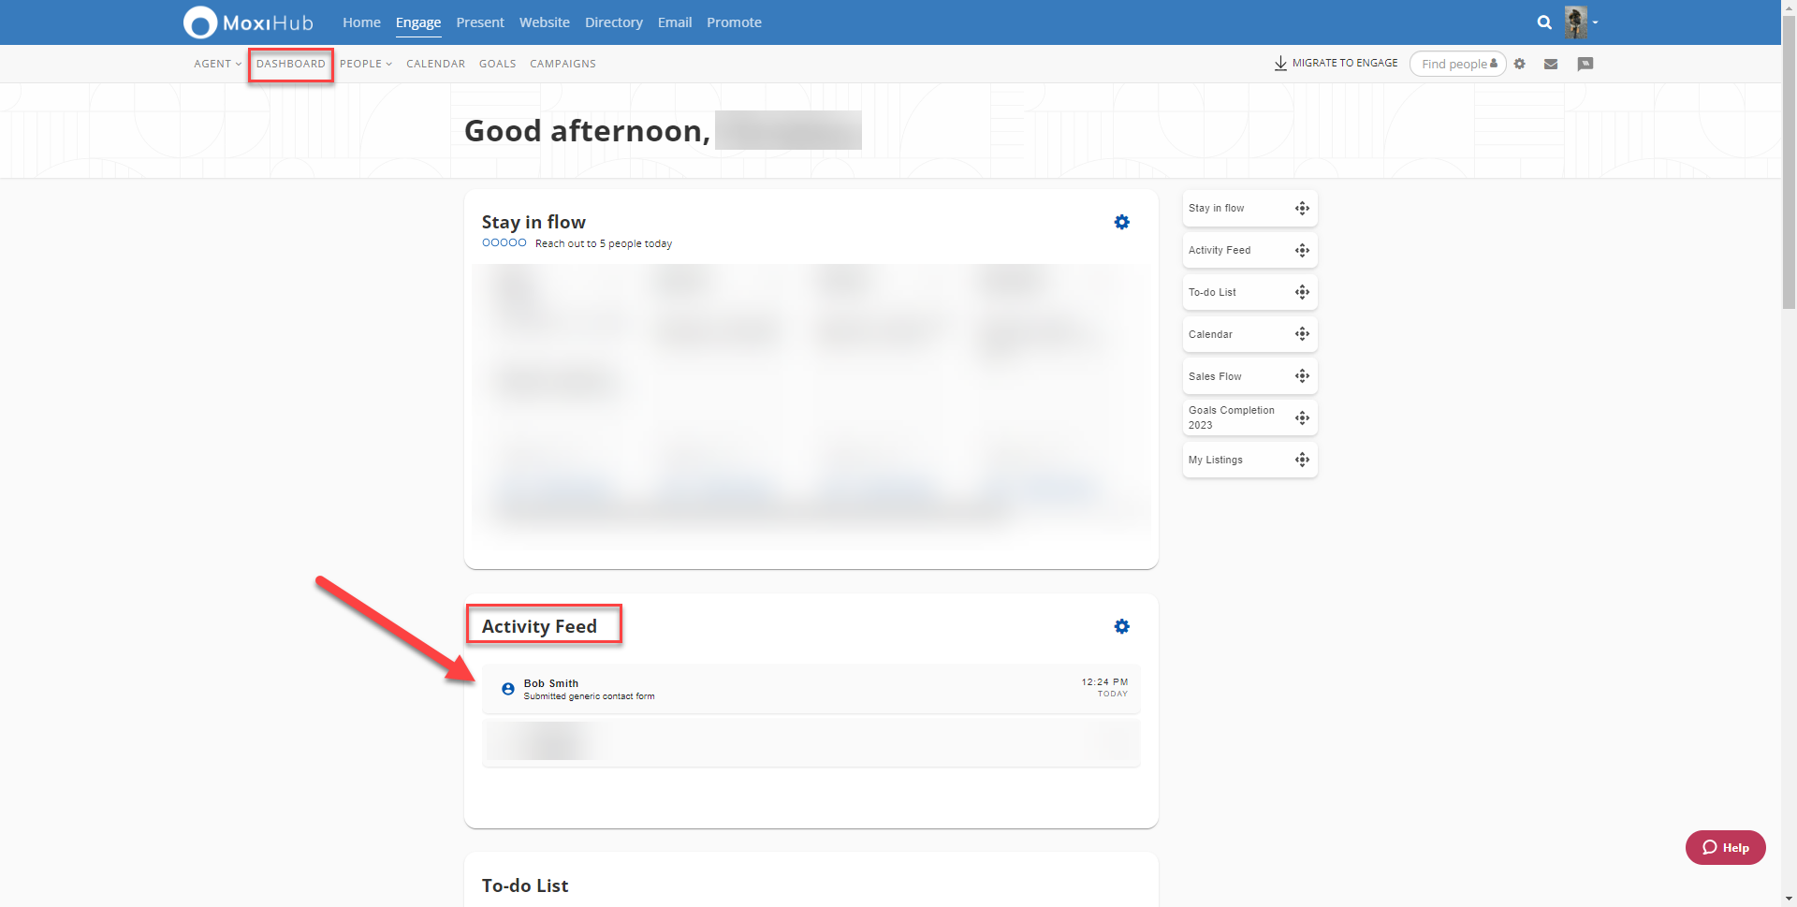Select the CAMPAIGNS tab
Image resolution: width=1797 pixels, height=907 pixels.
click(562, 64)
